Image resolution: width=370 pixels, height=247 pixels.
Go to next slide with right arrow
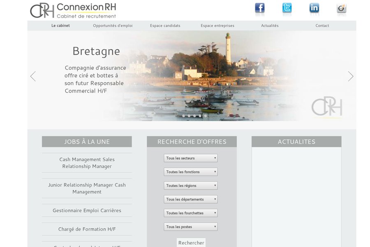pyautogui.click(x=351, y=76)
